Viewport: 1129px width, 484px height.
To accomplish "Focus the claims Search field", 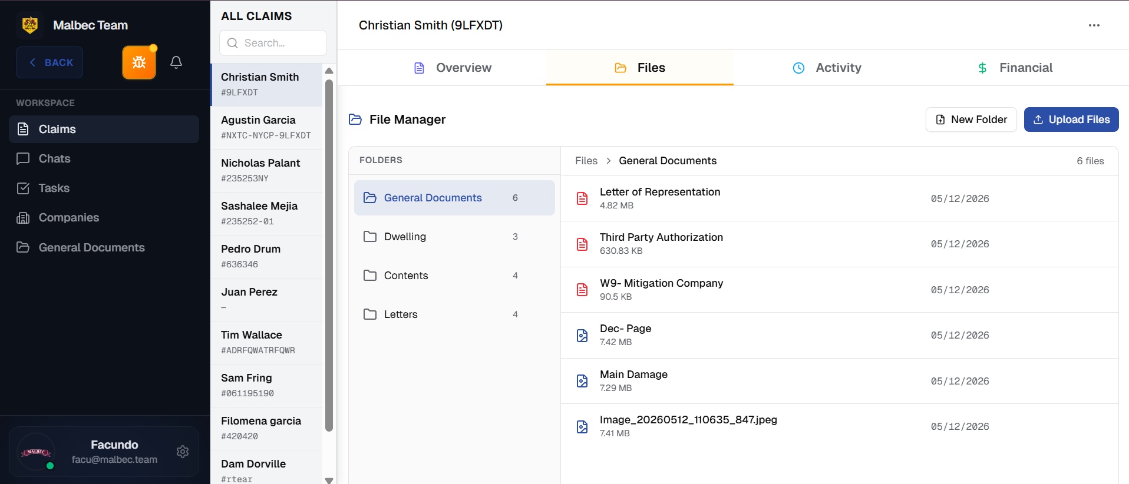I will (x=273, y=43).
